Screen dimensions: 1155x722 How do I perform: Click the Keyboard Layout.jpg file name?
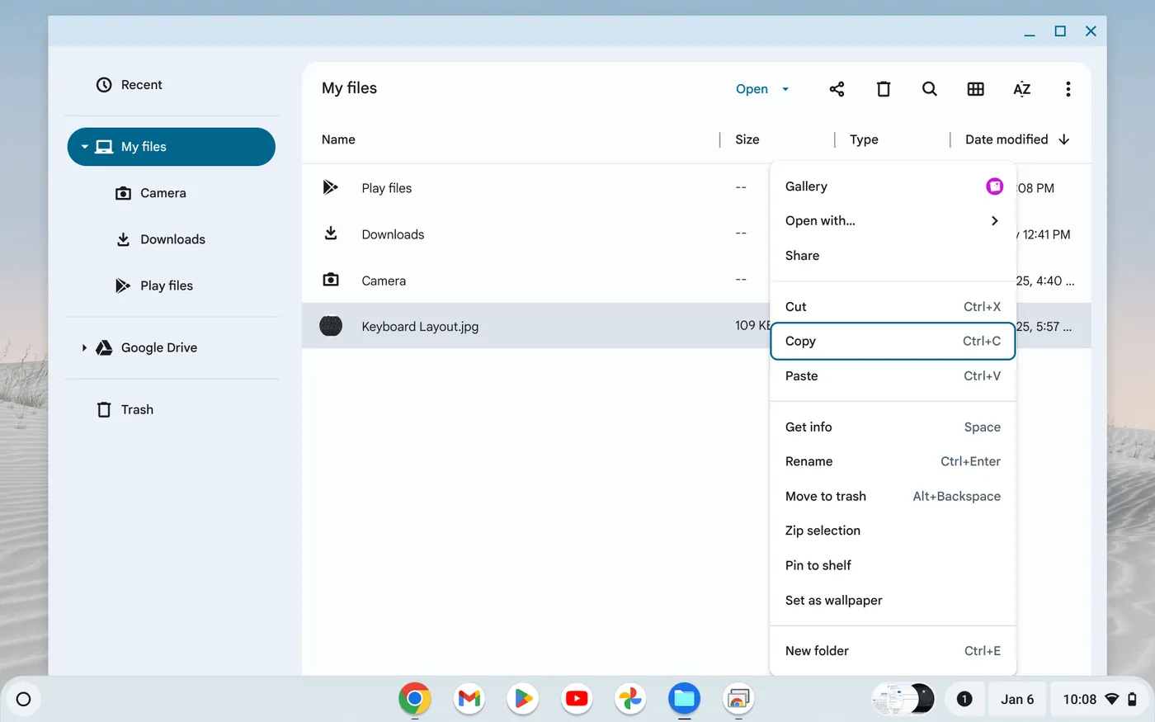click(x=420, y=327)
